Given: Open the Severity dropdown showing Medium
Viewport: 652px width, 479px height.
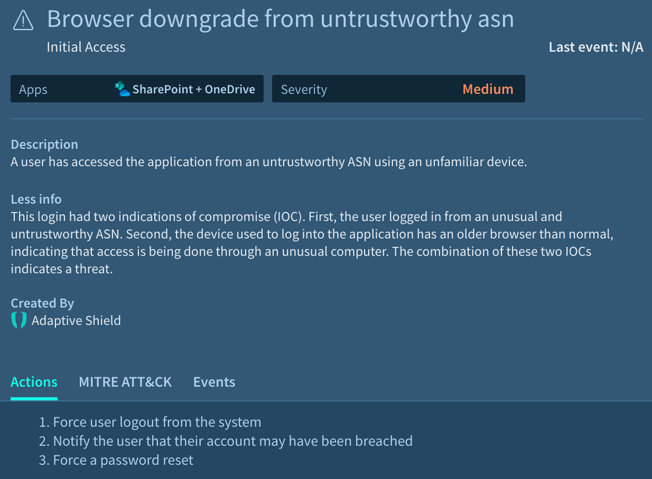Looking at the screenshot, I should [398, 88].
